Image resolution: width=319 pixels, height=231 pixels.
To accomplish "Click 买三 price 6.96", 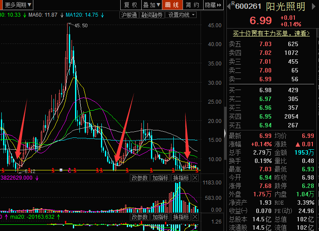I will tap(265, 108).
